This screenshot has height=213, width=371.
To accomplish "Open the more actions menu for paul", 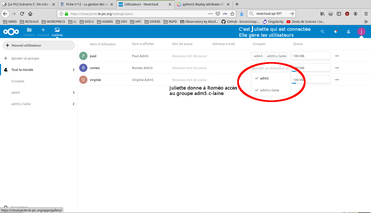I will click(337, 56).
